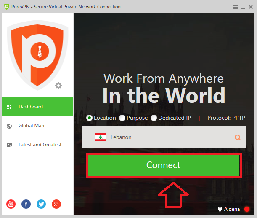The width and height of the screenshot is (257, 218).
Task: Click the Lebanon flag icon
Action: click(x=101, y=137)
